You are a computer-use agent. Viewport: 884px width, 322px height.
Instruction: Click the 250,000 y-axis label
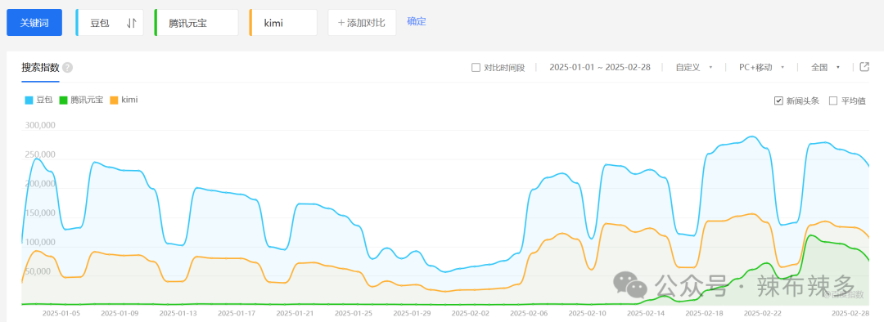click(39, 154)
